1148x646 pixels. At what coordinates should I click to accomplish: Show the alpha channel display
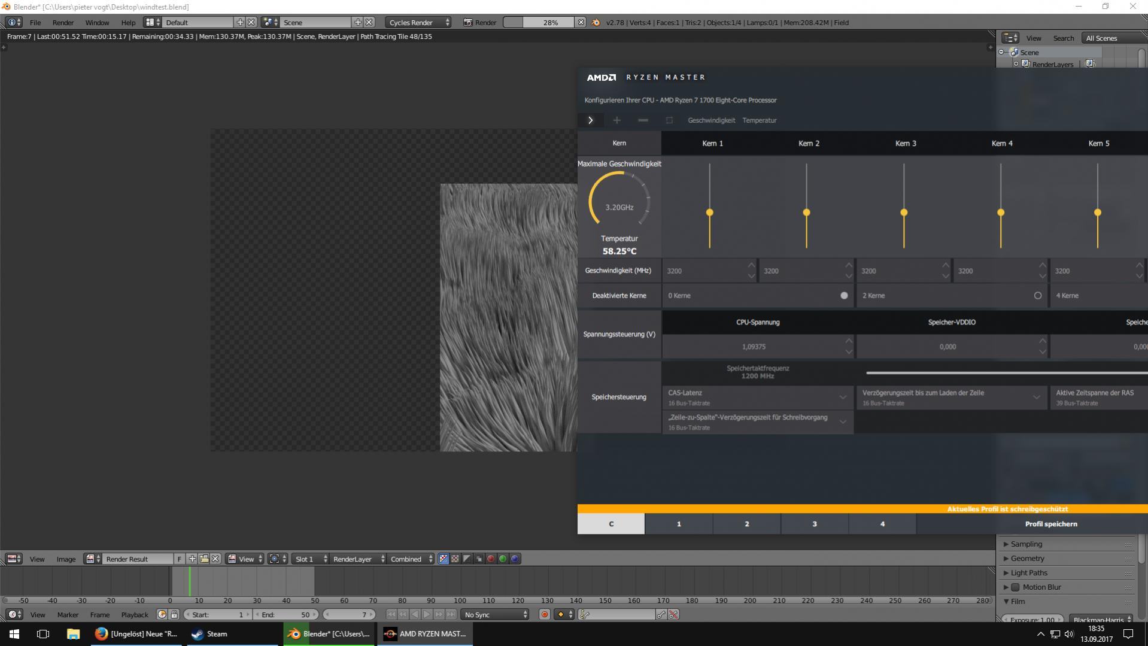pos(467,559)
